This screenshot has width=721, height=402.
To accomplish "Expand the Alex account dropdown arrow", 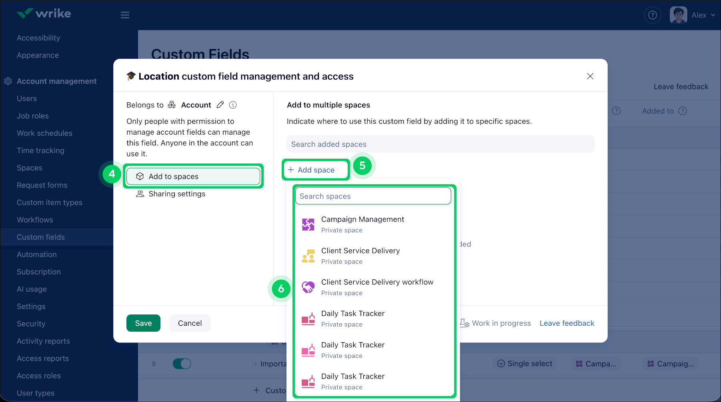I will point(713,15).
